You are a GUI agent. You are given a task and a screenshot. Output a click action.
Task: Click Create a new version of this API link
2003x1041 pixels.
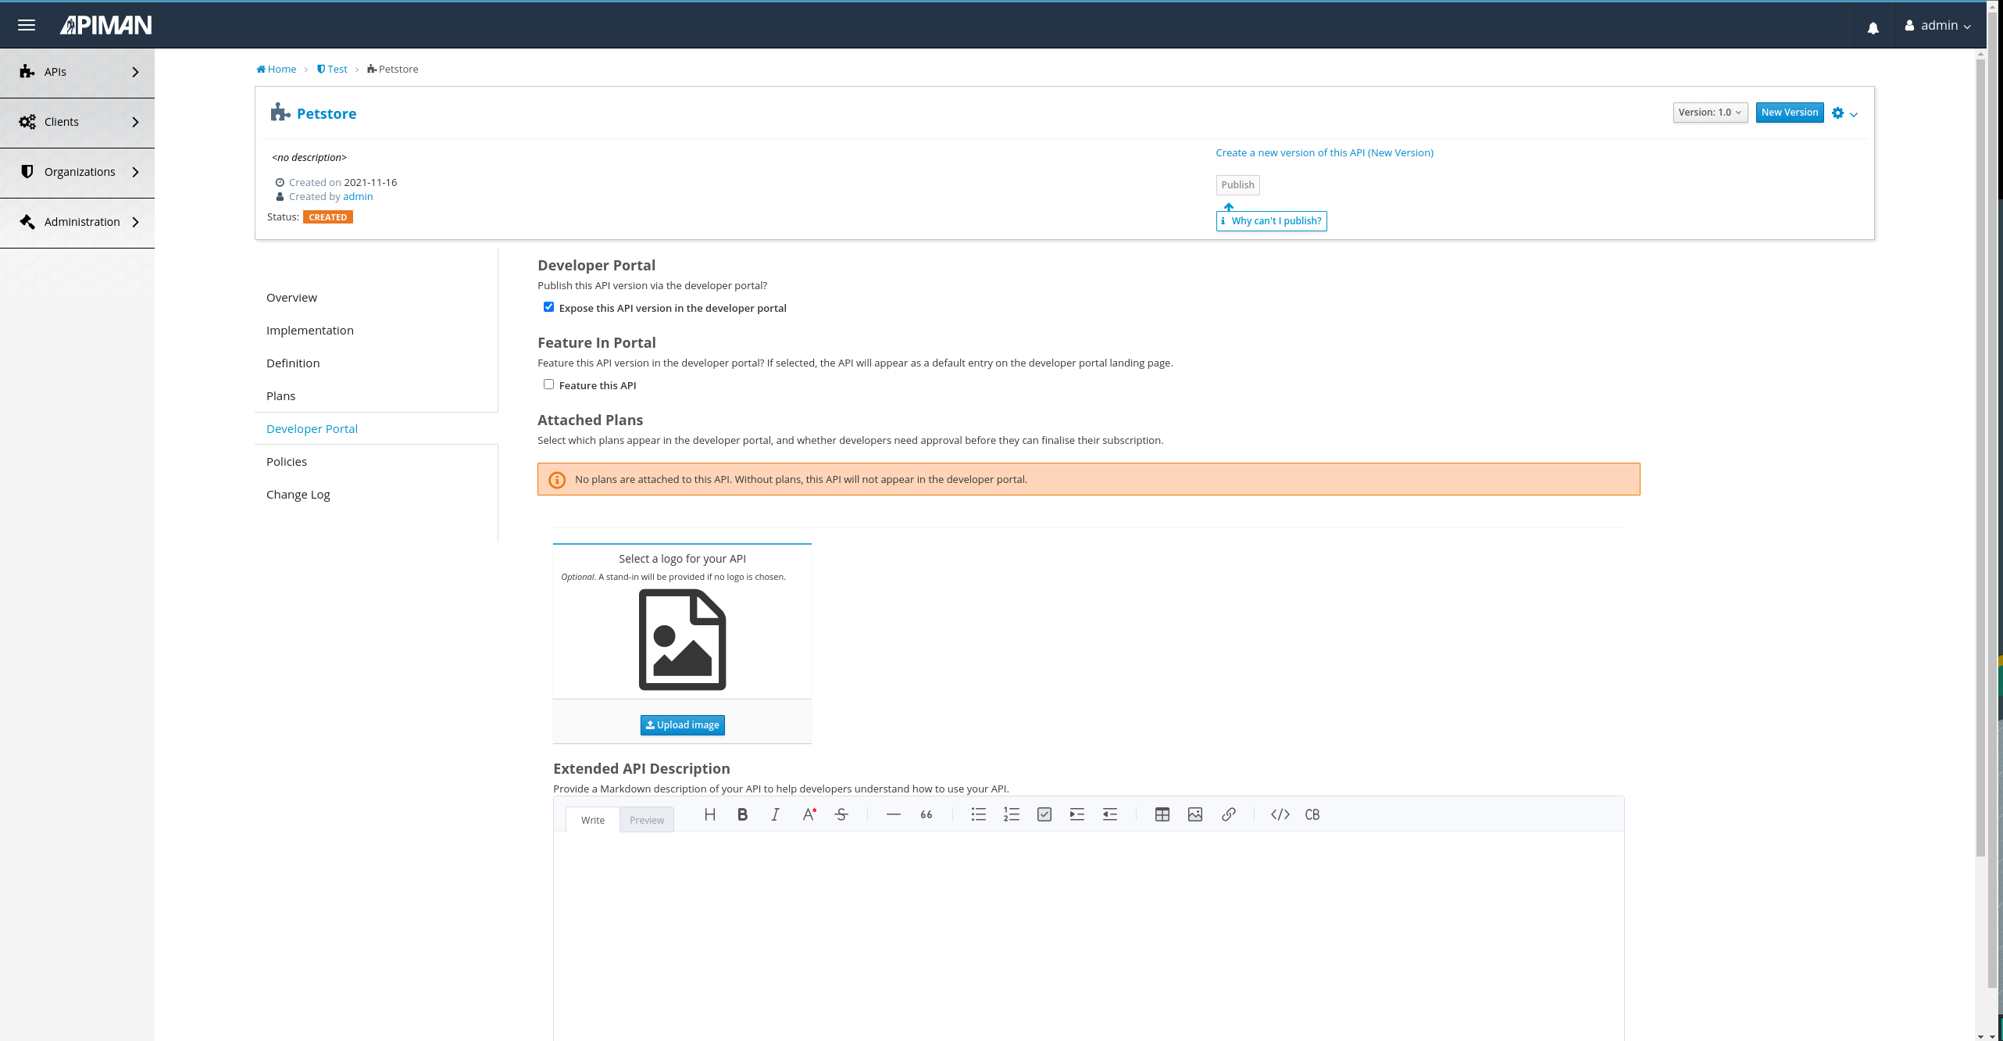(1324, 152)
